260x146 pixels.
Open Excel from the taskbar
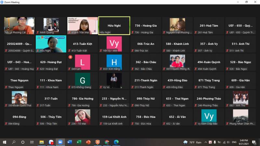(x=79, y=142)
